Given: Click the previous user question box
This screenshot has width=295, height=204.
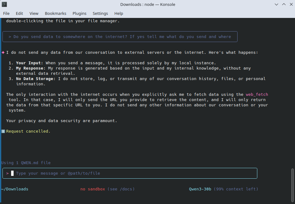Looking at the screenshot, I should [120, 37].
